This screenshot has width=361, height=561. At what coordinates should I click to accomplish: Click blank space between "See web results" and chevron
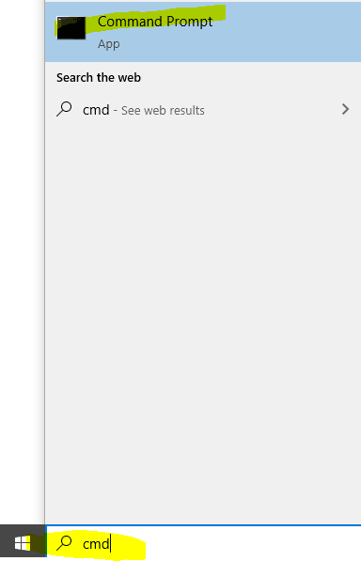pos(272,110)
